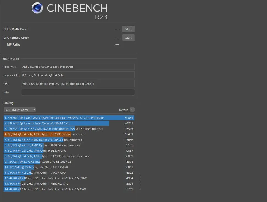Click the Processor name field
Screen dimensions: 267x202
tap(78, 67)
